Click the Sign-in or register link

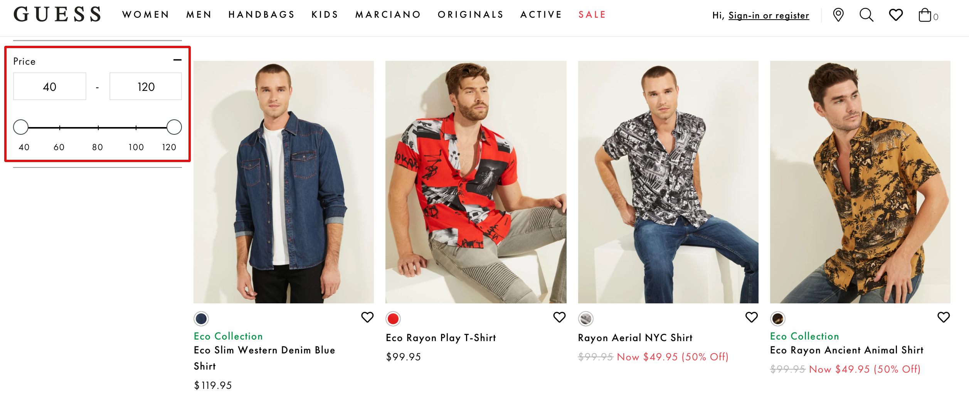tap(769, 15)
